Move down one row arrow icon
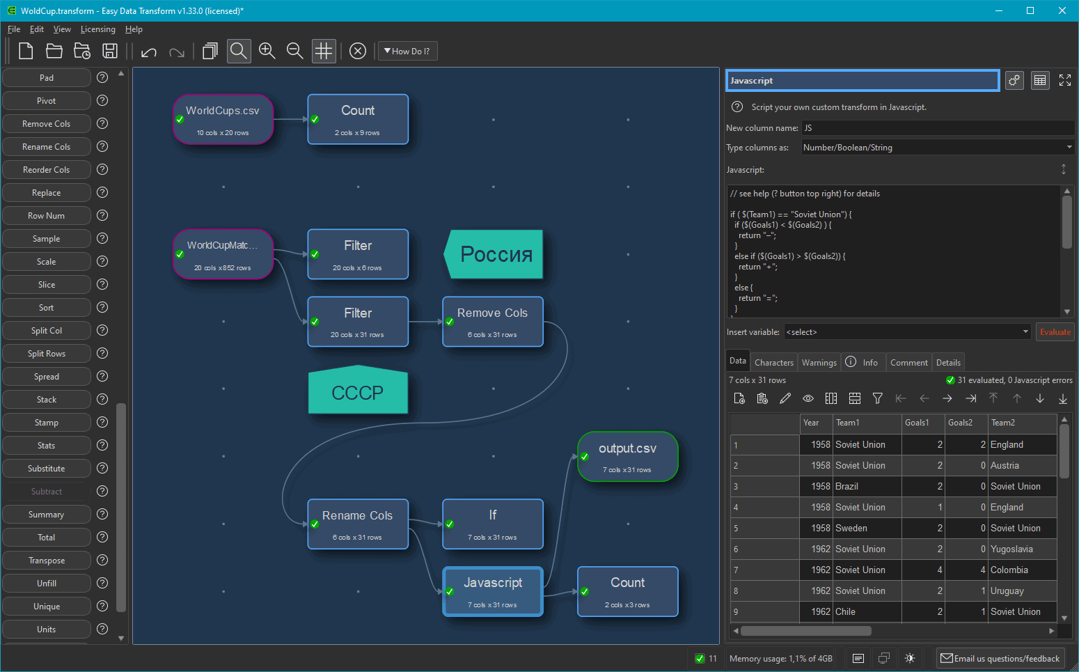This screenshot has width=1079, height=672. click(1040, 398)
